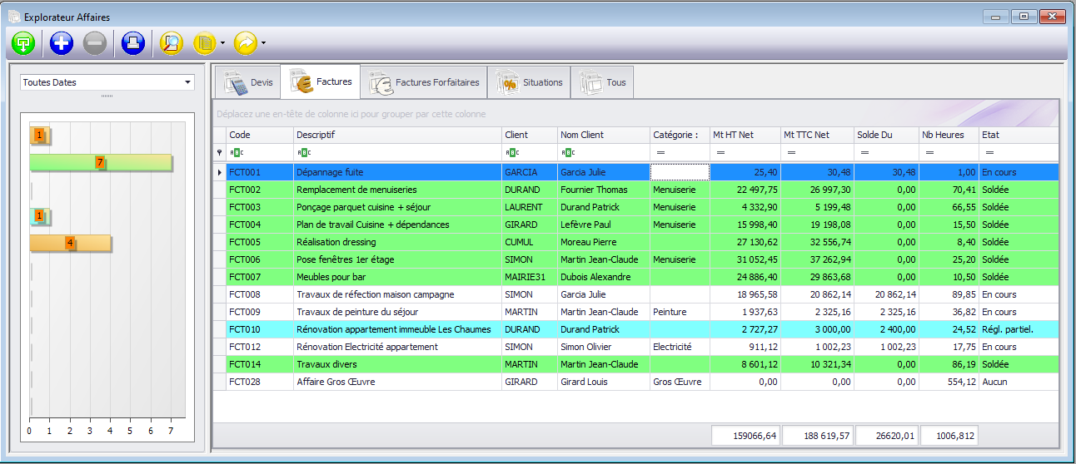Image resolution: width=1076 pixels, height=464 pixels.
Task: Click the Girard Louis name cell
Action: click(604, 382)
